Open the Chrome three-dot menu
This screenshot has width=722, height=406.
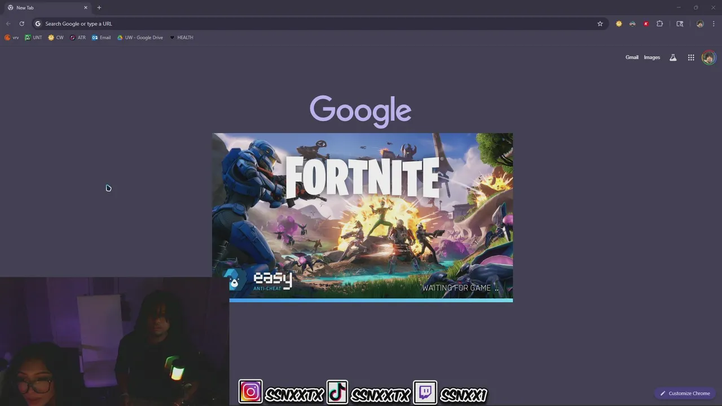tap(714, 24)
